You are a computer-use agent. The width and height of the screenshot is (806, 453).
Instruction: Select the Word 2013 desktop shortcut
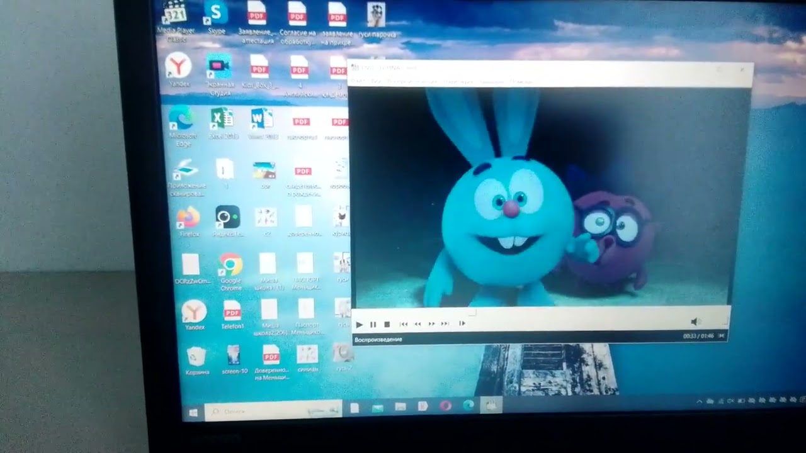[x=262, y=123]
